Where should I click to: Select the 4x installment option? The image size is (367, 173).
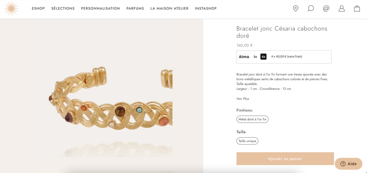(263, 57)
